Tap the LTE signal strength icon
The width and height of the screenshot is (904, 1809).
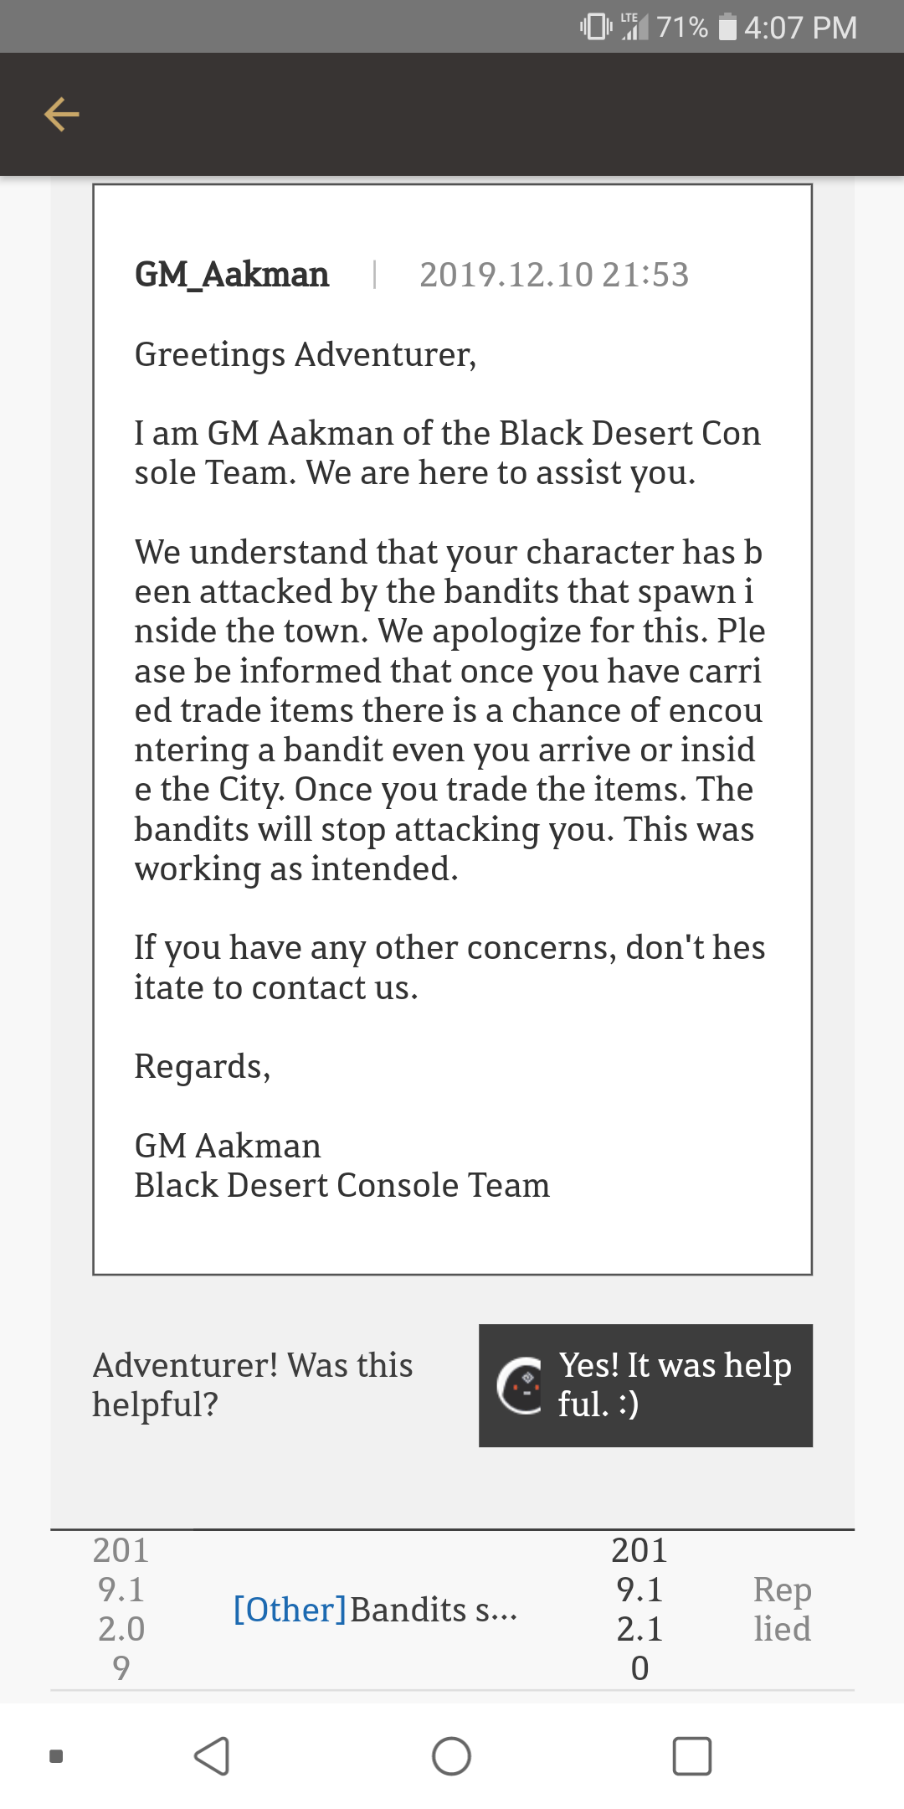634,27
